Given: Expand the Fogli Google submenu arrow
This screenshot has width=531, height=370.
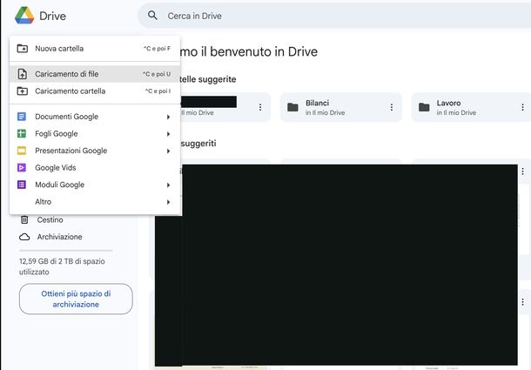Looking at the screenshot, I should (x=168, y=134).
